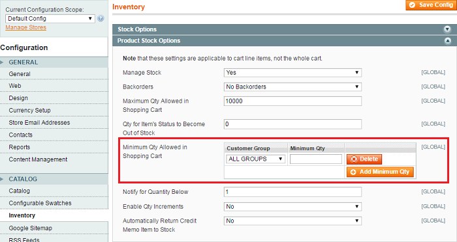Click the empty Minimum Qty input field
Screen dimensions: 457x242
click(315, 159)
